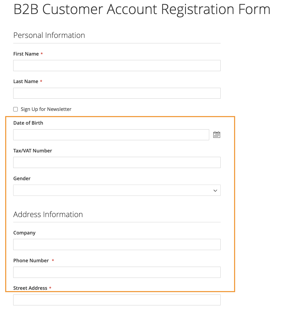Click the Personal Information section heading
This screenshot has width=281, height=309.
pyautogui.click(x=49, y=35)
